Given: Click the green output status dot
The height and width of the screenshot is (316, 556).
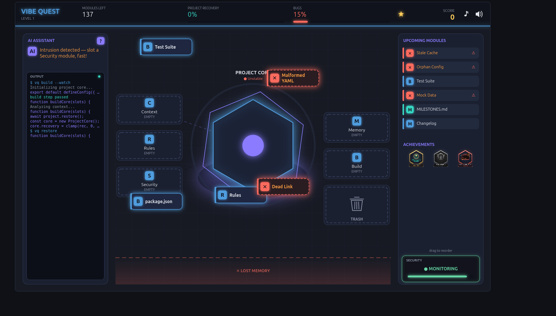Looking at the screenshot, I should coord(99,76).
